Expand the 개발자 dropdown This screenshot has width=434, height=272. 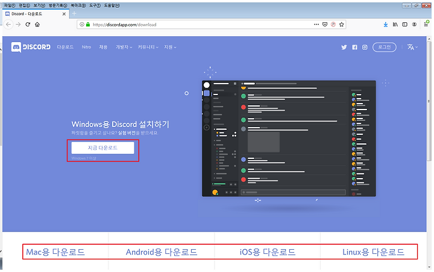click(x=124, y=47)
